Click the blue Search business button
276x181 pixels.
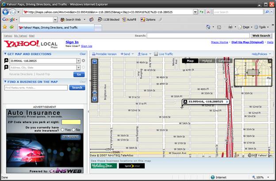pyautogui.click(x=77, y=88)
